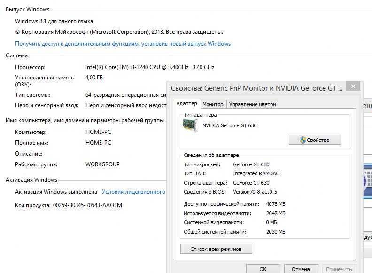Click the Система section heading
372x273 pixels.
[x=16, y=55]
